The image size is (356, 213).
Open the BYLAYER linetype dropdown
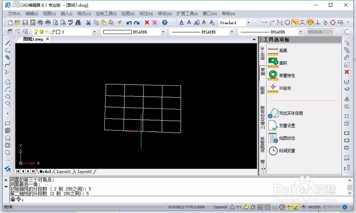pos(232,32)
